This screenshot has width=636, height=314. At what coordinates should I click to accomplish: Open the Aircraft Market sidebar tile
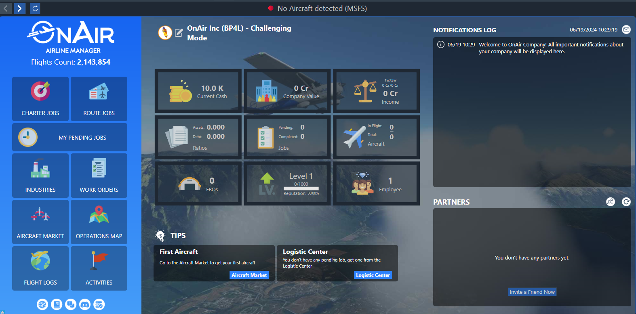(x=40, y=222)
